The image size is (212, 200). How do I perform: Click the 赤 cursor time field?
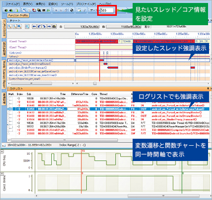coord(82,27)
